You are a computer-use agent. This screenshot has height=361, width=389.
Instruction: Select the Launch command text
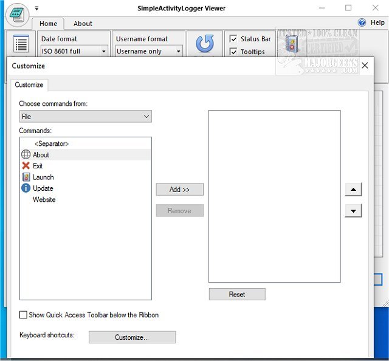click(x=43, y=177)
